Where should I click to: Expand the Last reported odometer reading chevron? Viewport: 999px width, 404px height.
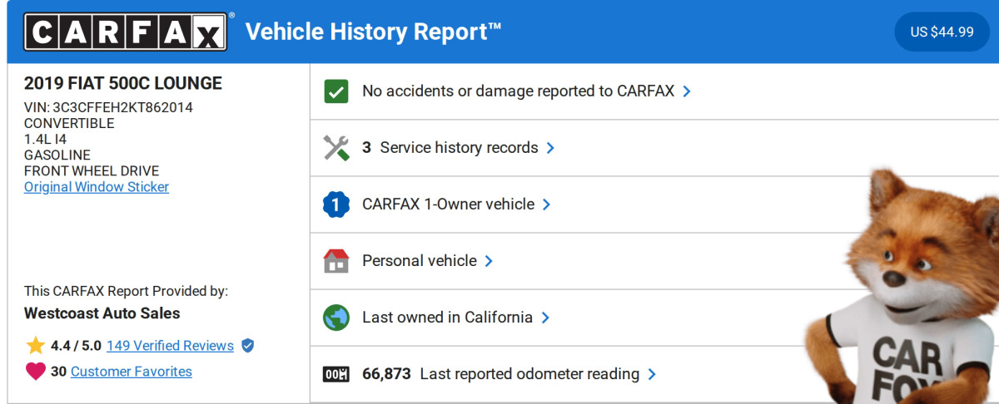pos(652,374)
